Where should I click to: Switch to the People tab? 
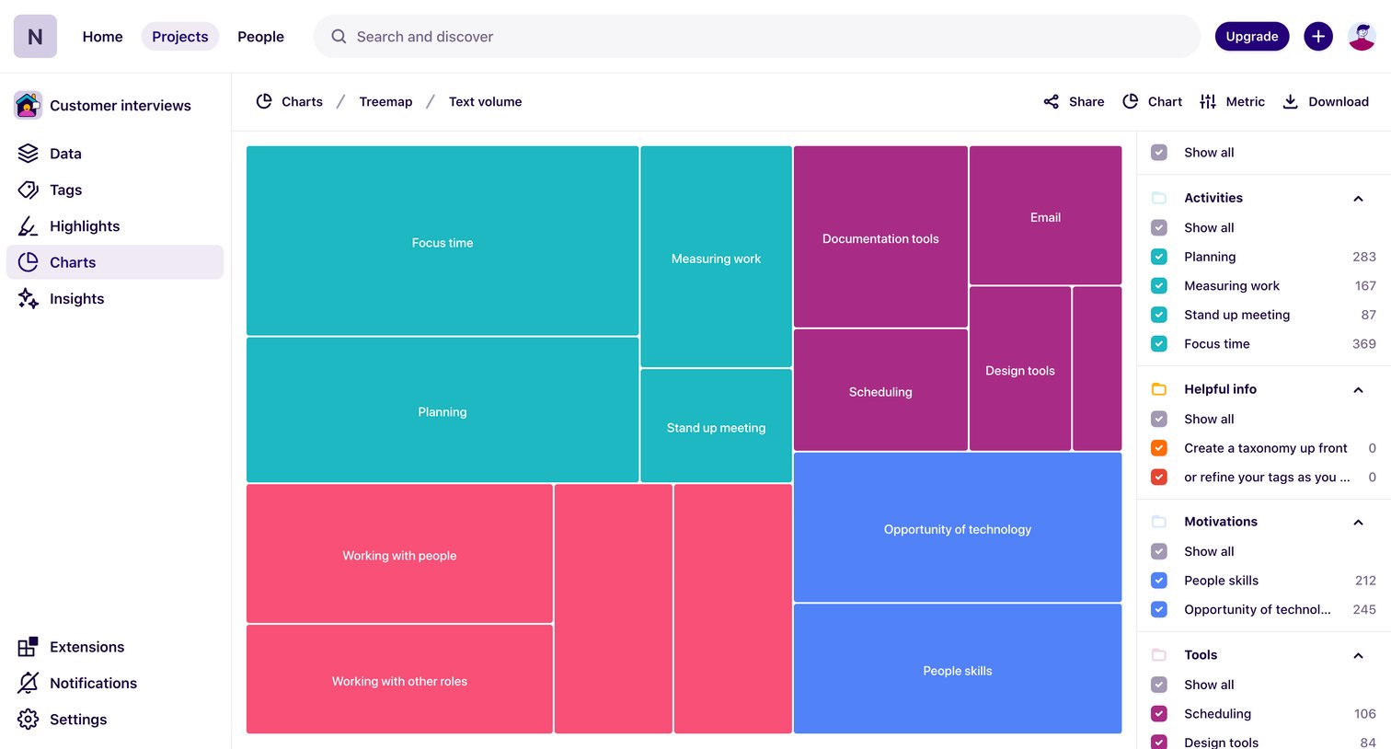260,37
